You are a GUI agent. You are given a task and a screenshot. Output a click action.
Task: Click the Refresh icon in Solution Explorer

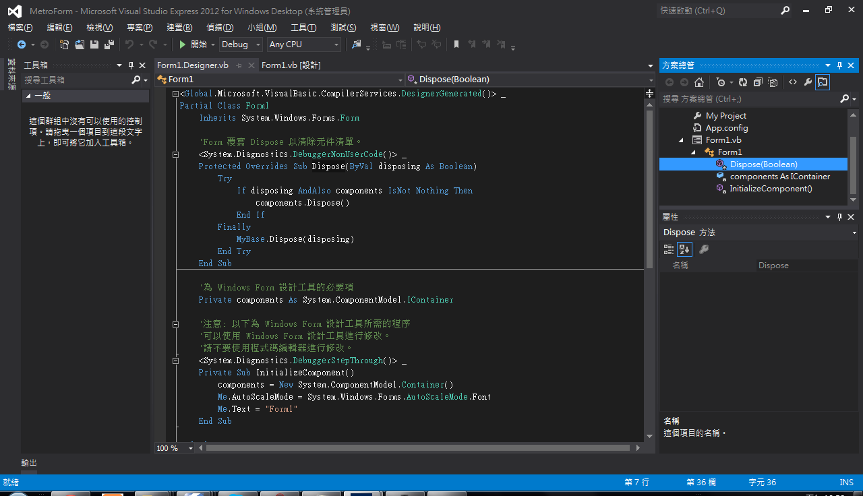point(743,82)
